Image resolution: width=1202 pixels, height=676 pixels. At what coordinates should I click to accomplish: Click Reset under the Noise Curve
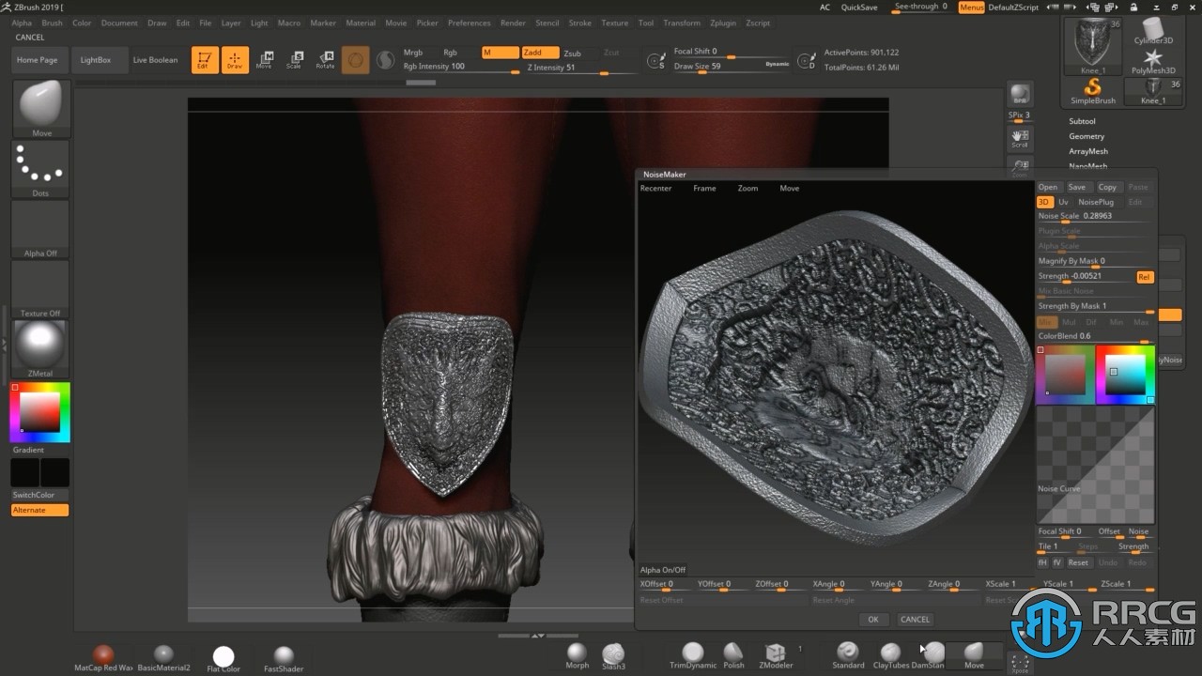tap(1078, 562)
